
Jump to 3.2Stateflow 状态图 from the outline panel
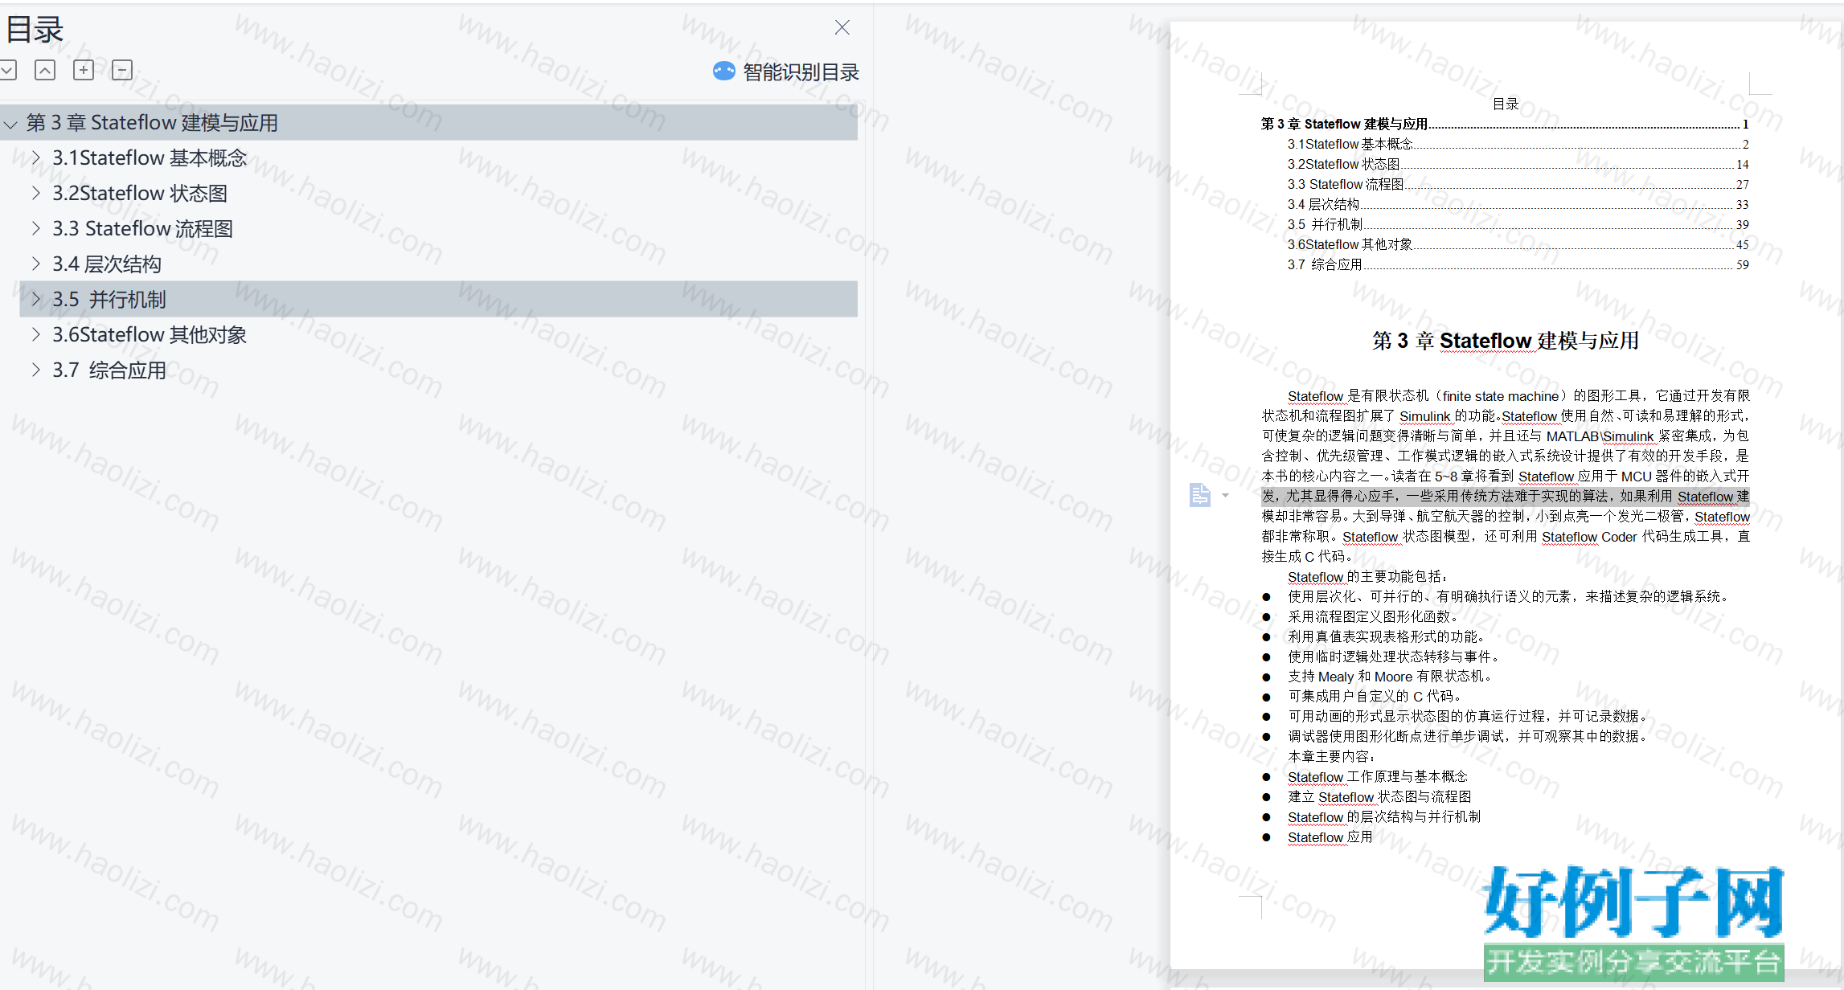(x=140, y=194)
